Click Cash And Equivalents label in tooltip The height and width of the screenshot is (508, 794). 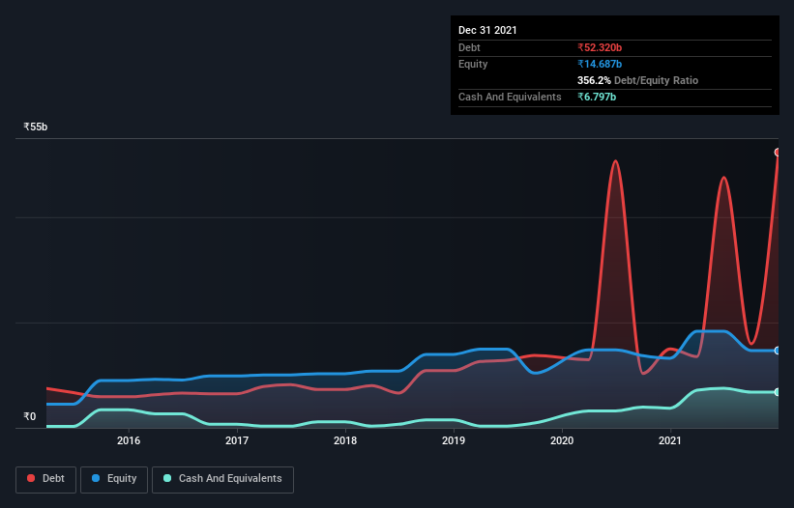[x=510, y=97]
